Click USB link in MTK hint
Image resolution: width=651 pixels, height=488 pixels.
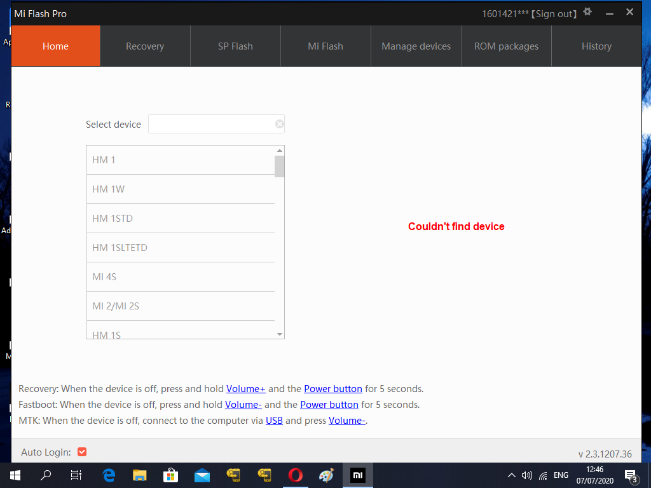coord(274,421)
